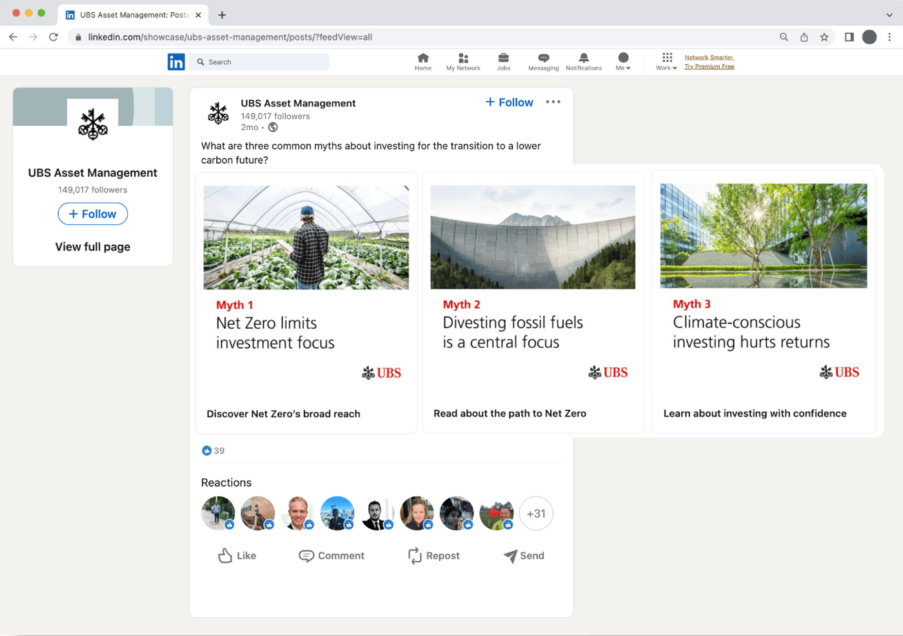Click the site lock icon in address bar
Screen dimensions: 903x636
coord(79,37)
